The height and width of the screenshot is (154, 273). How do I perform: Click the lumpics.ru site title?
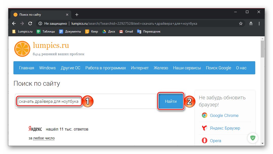tap(51, 46)
